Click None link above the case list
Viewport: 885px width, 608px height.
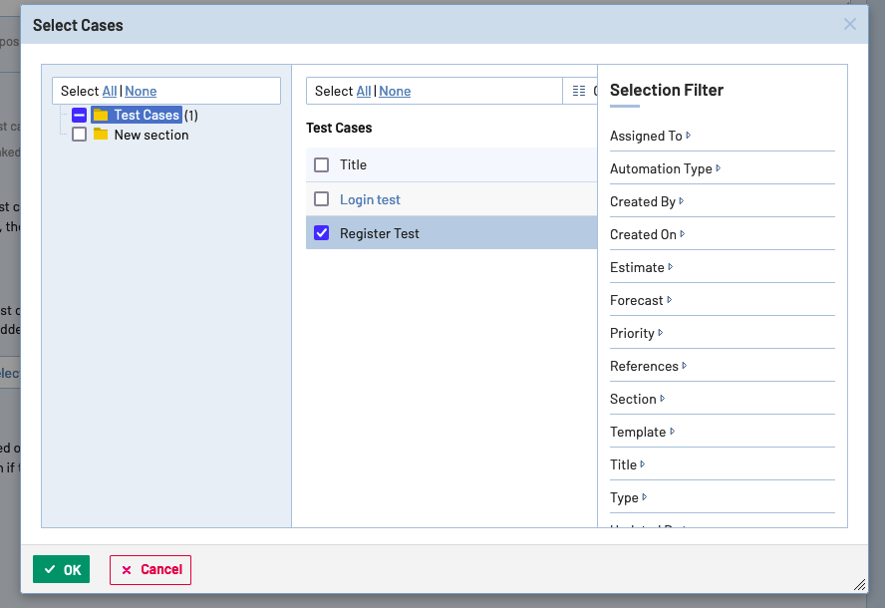click(x=395, y=91)
